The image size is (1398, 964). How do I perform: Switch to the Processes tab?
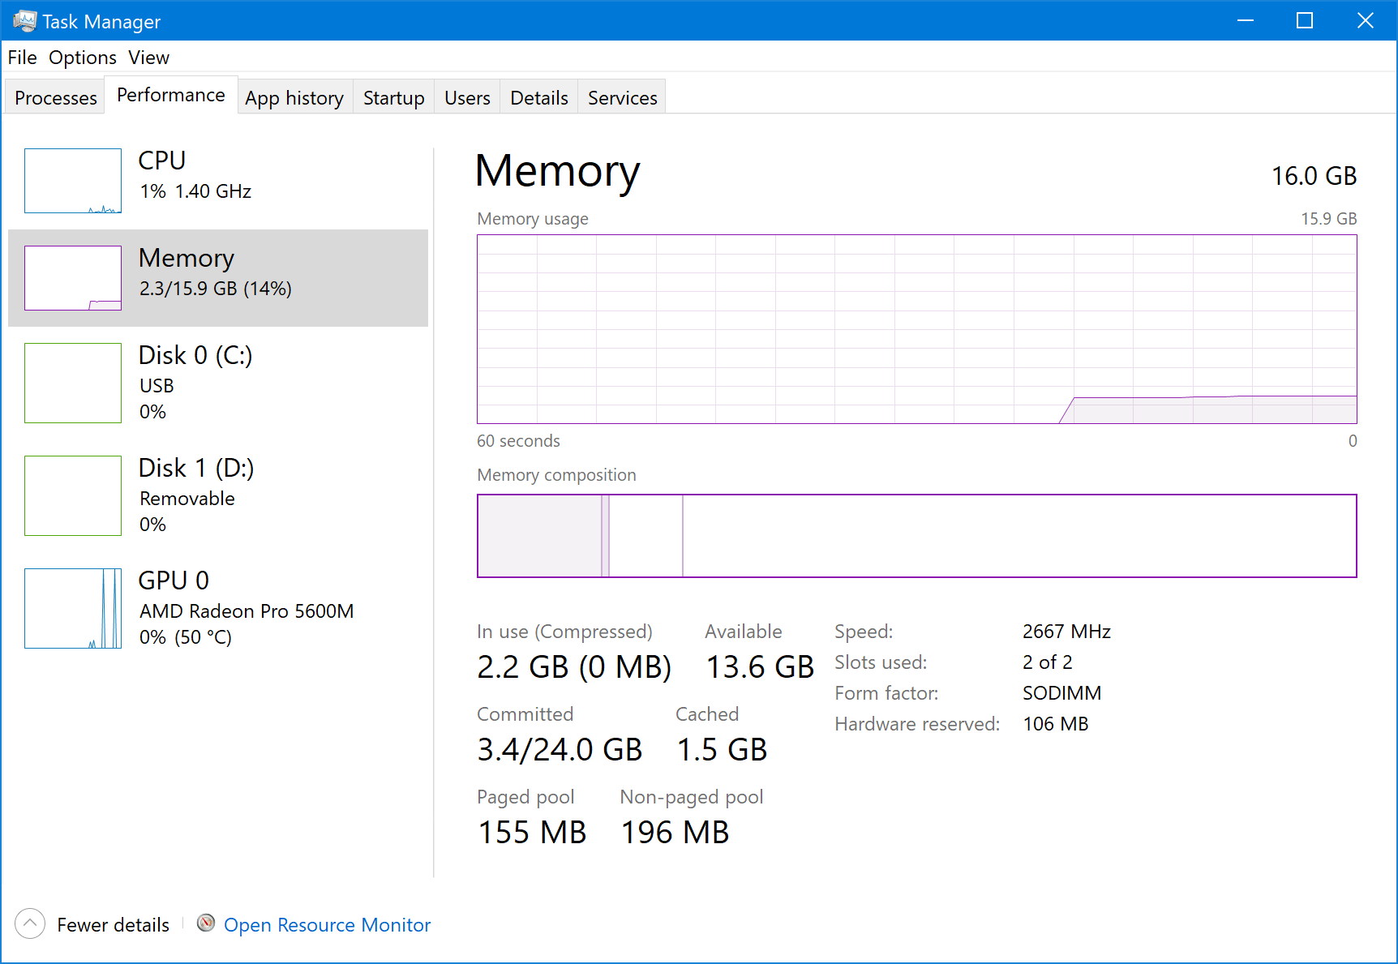point(56,98)
